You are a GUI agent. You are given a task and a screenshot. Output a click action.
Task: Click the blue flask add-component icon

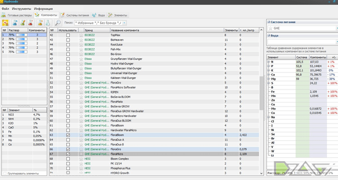coord(15,22)
